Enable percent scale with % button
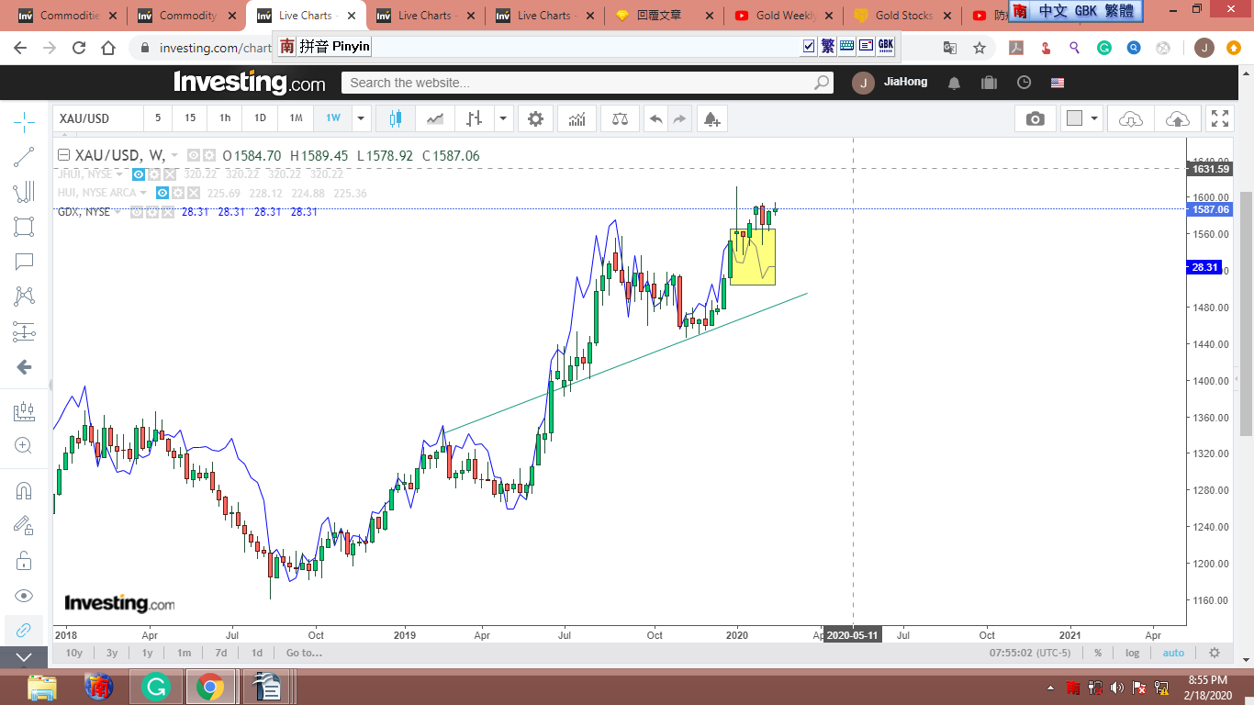 coord(1098,653)
